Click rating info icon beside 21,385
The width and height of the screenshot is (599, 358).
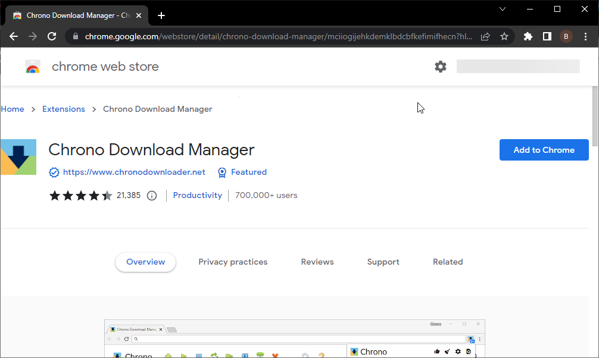[x=152, y=196]
